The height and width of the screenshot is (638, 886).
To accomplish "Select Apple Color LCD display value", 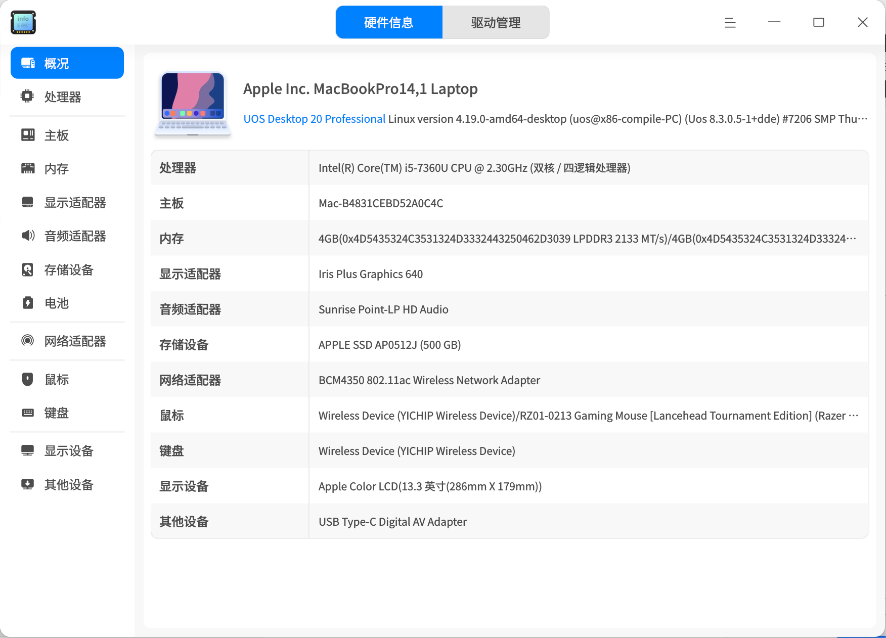I will [x=430, y=486].
